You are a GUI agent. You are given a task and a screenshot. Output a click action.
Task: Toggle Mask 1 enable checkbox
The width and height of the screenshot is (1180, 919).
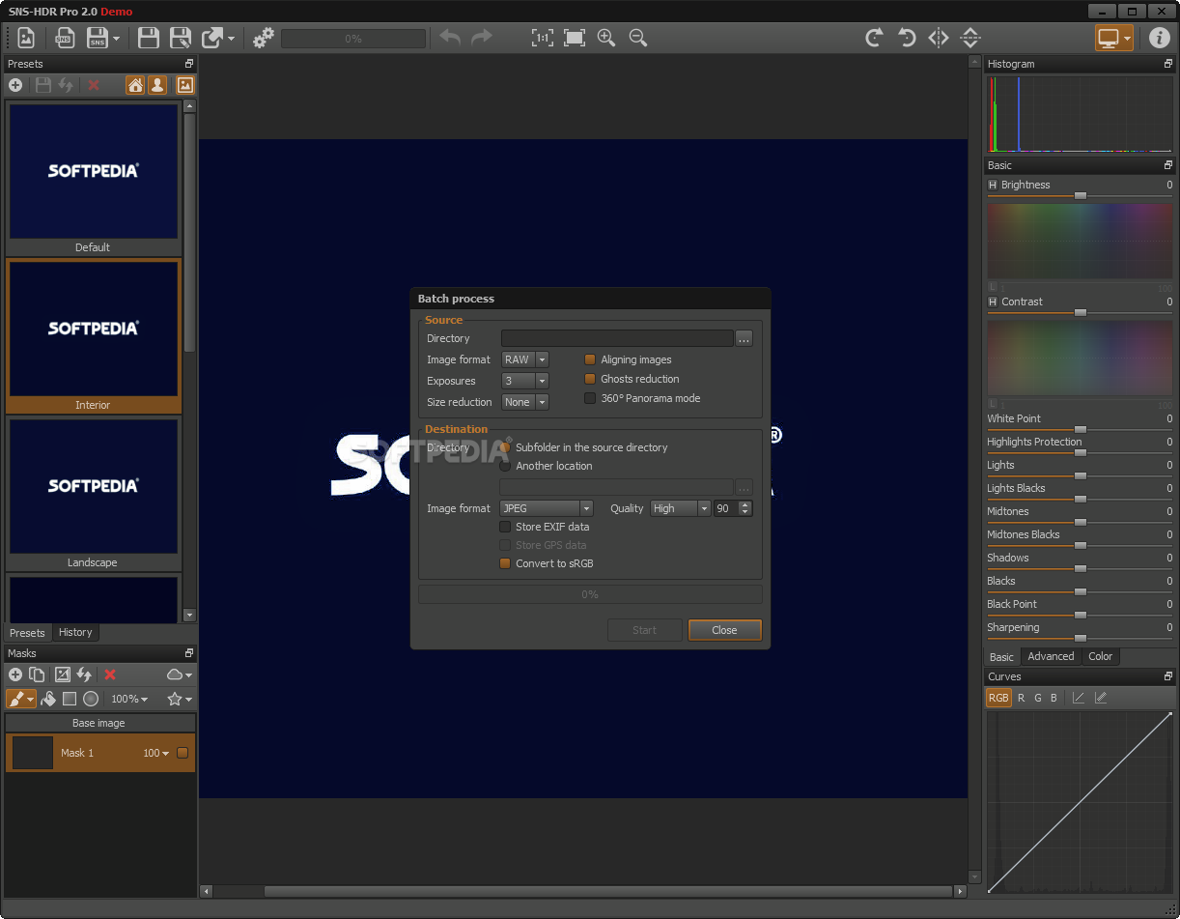click(x=183, y=753)
